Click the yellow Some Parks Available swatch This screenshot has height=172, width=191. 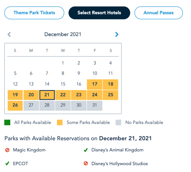click(x=60, y=123)
